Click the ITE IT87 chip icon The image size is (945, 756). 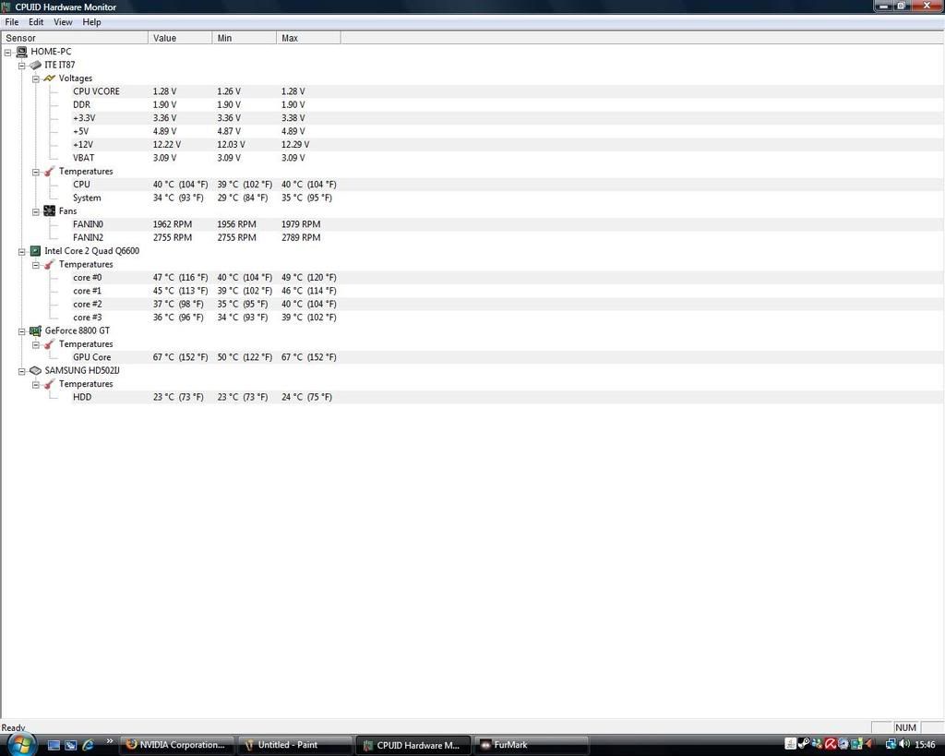tap(36, 66)
